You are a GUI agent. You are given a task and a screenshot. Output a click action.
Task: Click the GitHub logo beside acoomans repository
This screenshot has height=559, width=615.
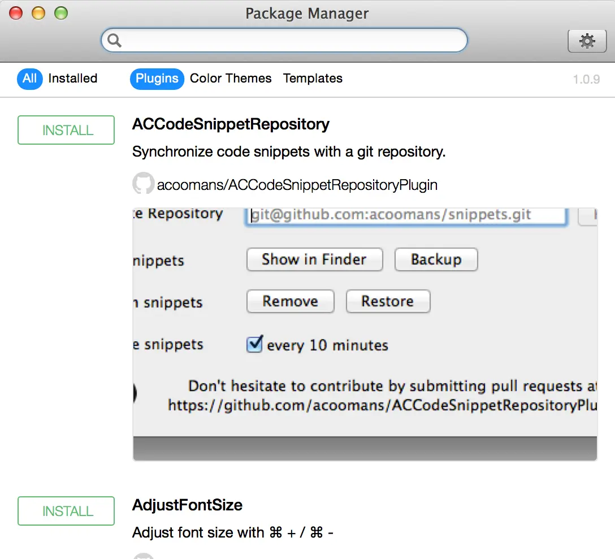click(143, 183)
